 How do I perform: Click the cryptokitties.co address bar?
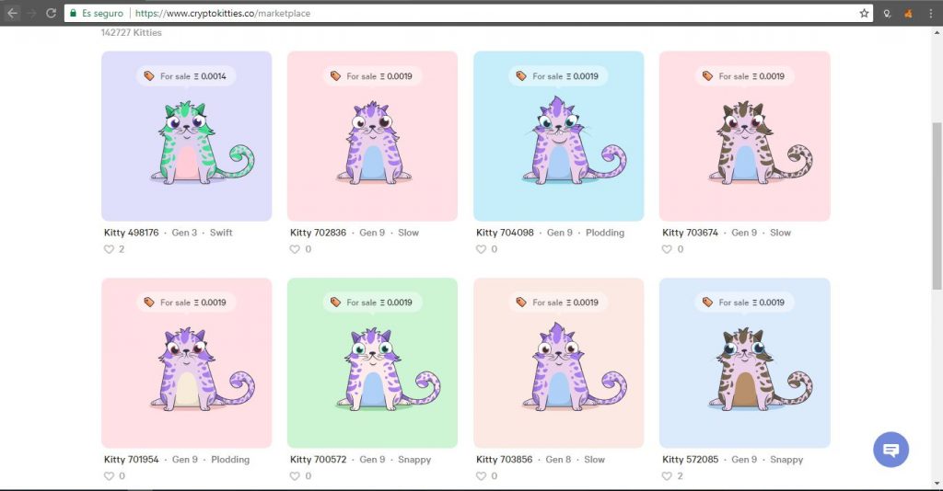coord(469,13)
